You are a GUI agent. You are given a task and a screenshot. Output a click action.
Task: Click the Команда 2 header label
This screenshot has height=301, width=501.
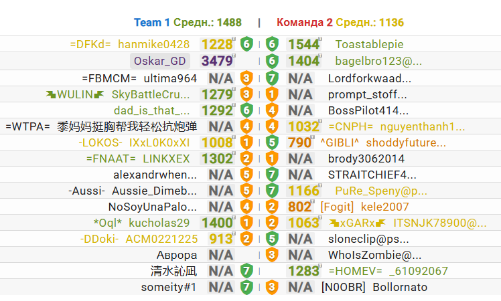point(305,22)
